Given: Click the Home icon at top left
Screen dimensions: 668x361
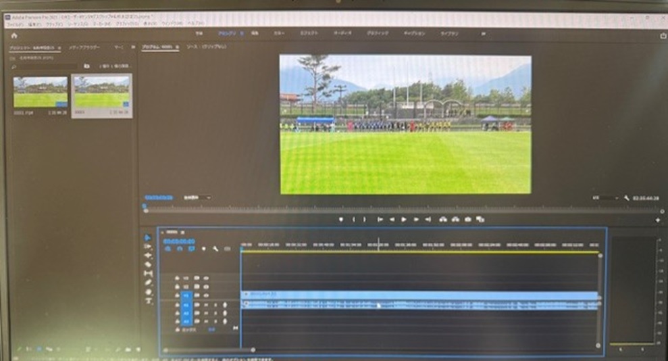Looking at the screenshot, I should tap(14, 35).
